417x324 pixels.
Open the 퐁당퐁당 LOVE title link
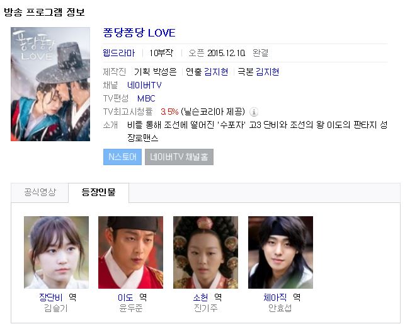coord(139,33)
